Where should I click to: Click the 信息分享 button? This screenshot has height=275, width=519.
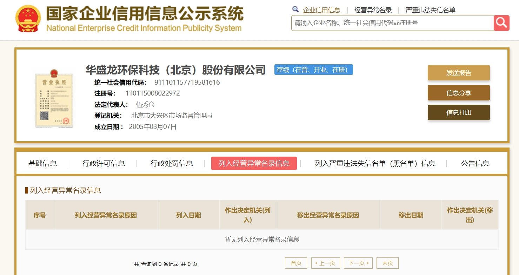click(x=459, y=93)
